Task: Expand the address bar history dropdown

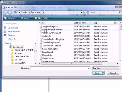Action: (82, 13)
